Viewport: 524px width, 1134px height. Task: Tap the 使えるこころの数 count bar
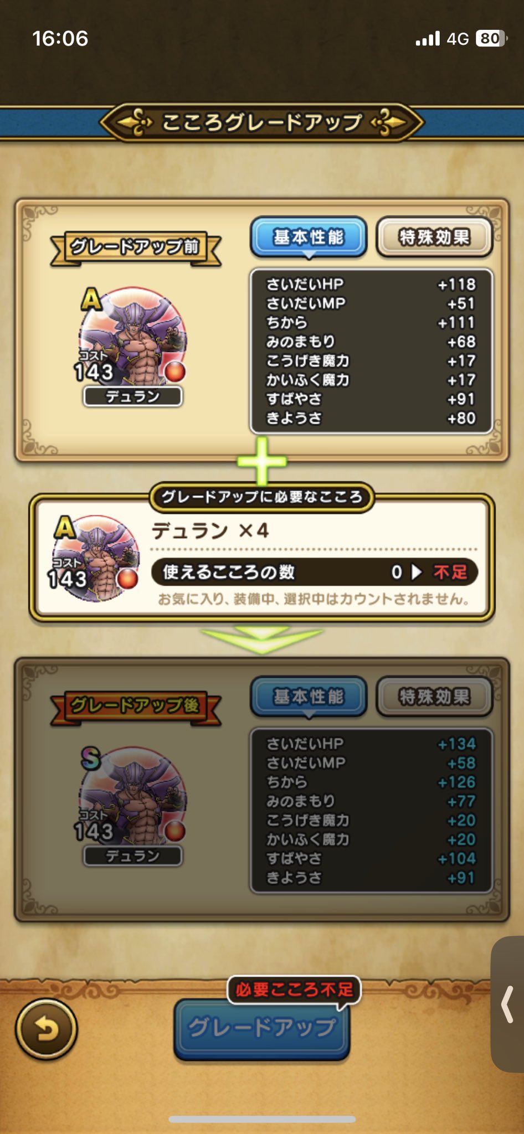tap(314, 572)
